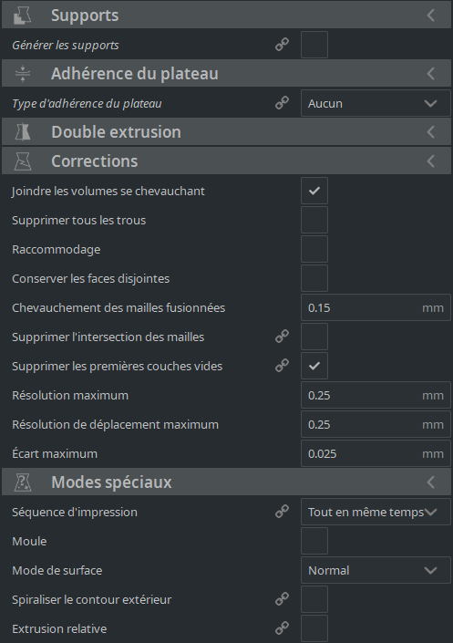Click the Résolution maximum value field

tap(376, 395)
